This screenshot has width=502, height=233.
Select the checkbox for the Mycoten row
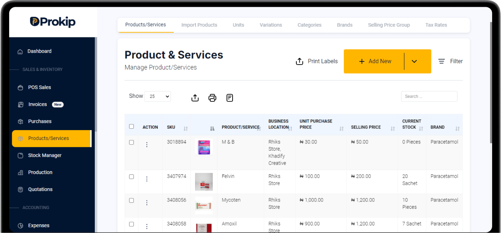131,200
